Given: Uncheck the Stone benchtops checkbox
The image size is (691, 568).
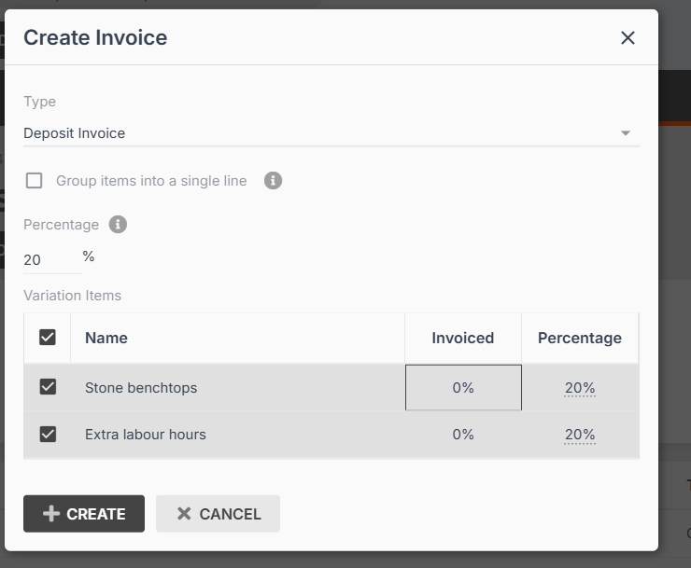Looking at the screenshot, I should [48, 387].
